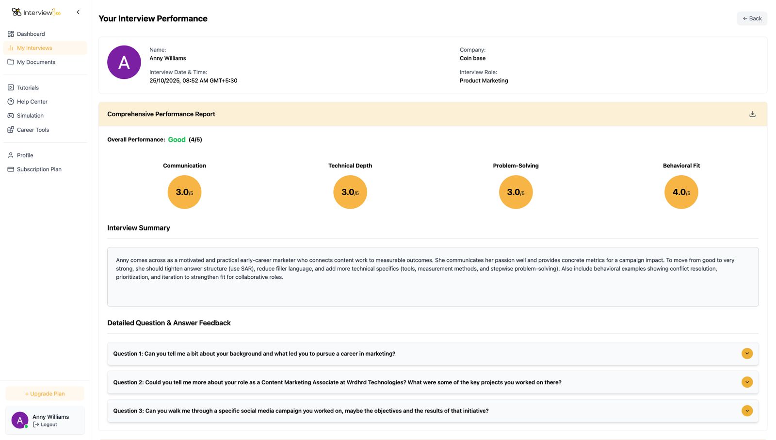The image size is (776, 440).
Task: Visit the Help Center
Action: tap(32, 102)
